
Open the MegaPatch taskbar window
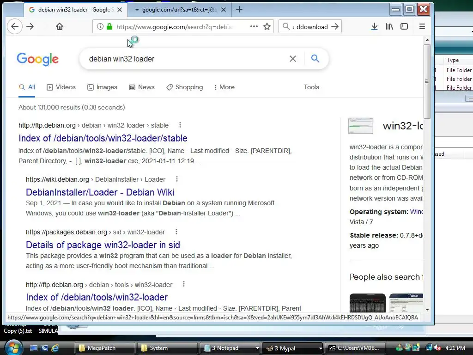[105, 348]
